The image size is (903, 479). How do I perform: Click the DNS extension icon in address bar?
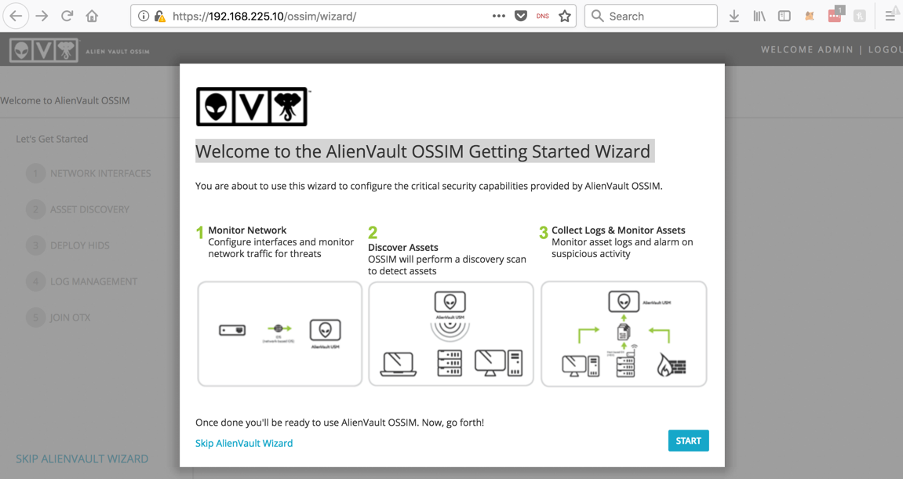(542, 16)
